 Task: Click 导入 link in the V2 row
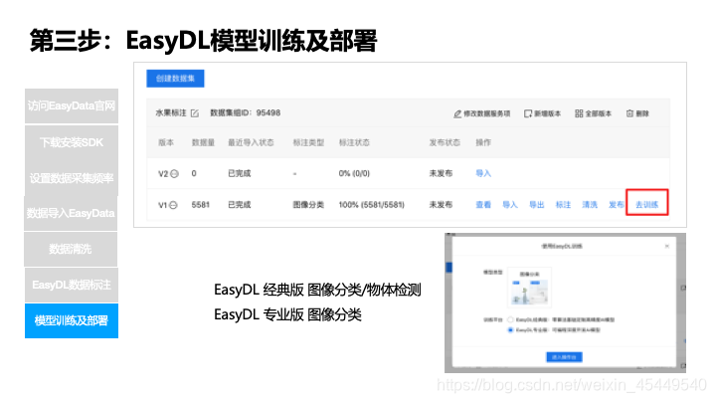coord(483,173)
